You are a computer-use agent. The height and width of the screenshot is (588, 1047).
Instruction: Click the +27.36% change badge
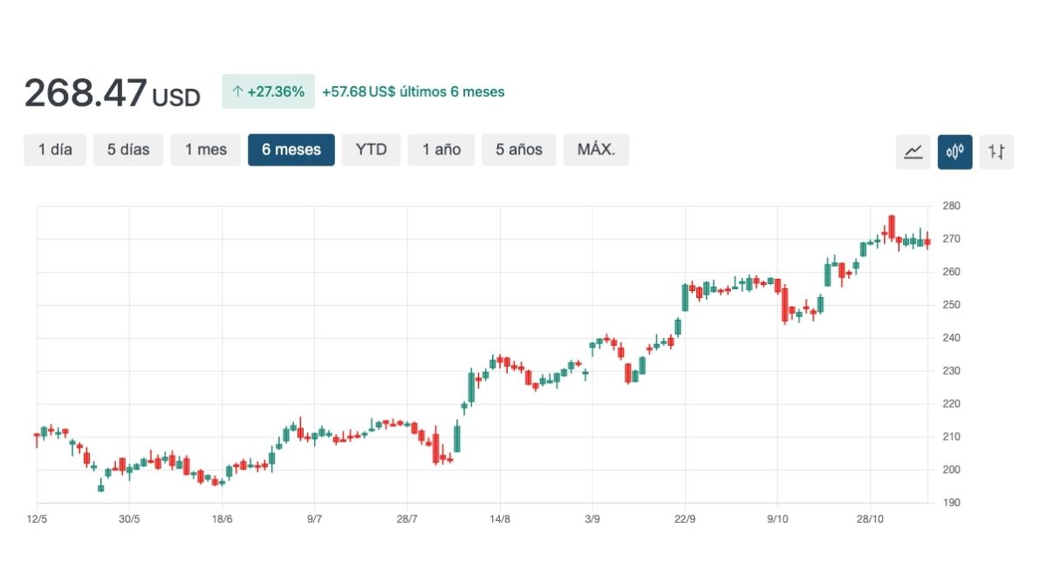point(268,91)
